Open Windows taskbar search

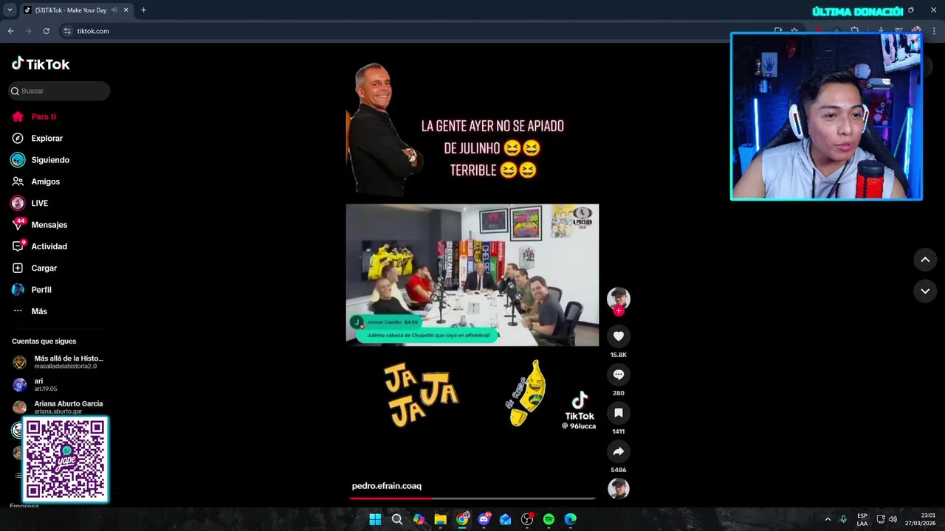pyautogui.click(x=397, y=519)
